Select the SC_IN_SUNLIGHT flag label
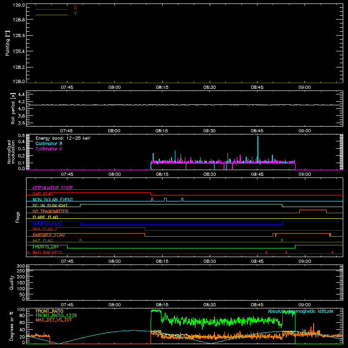 (50, 205)
